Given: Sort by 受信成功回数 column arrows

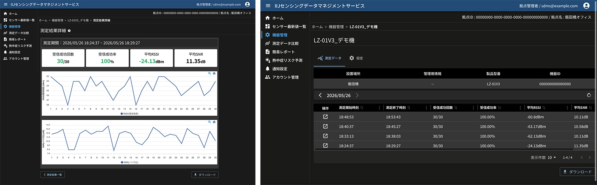Looking at the screenshot, I should (456, 108).
